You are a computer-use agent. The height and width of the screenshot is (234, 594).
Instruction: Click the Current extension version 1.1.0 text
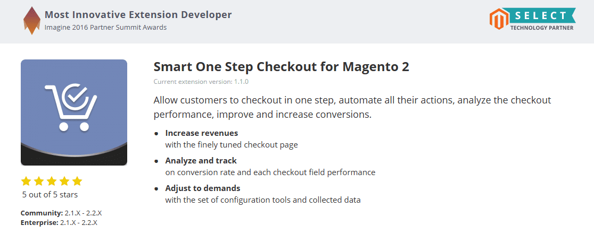tap(201, 82)
